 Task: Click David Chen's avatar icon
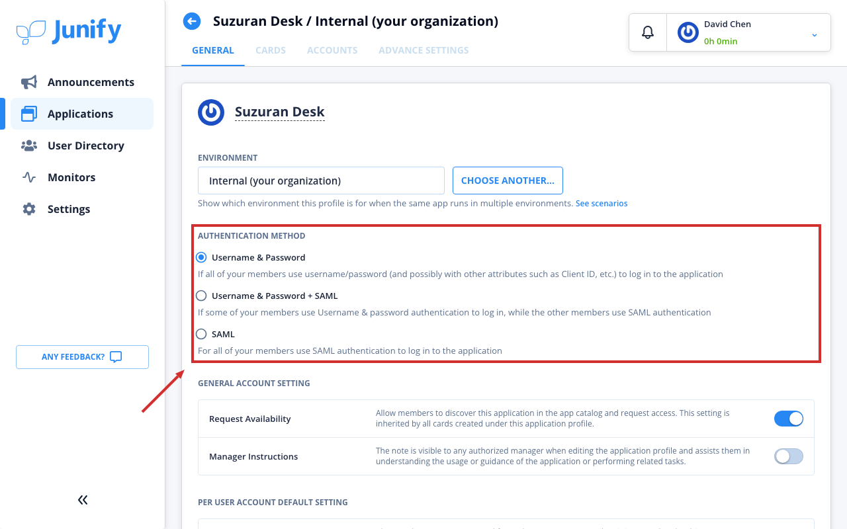tap(688, 32)
